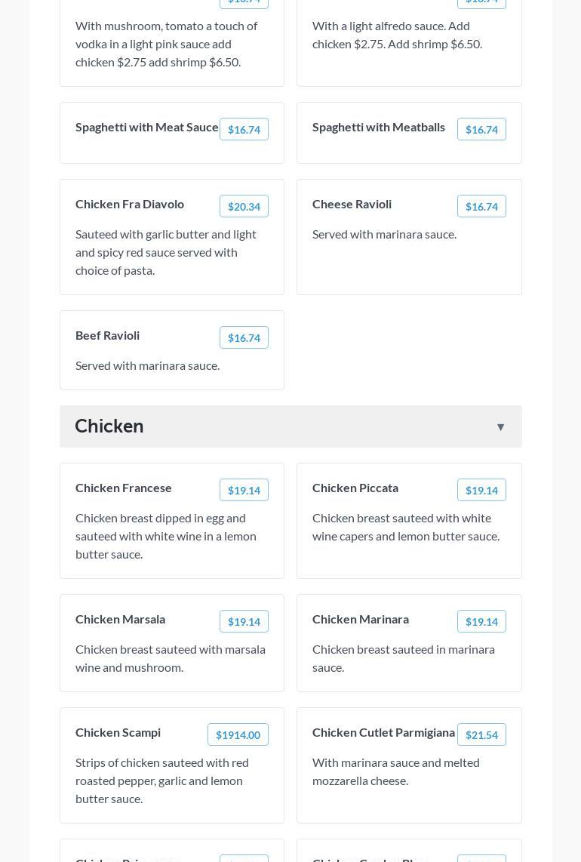Collapse the Chicken section arrow
The width and height of the screenshot is (581, 862).
[500, 427]
